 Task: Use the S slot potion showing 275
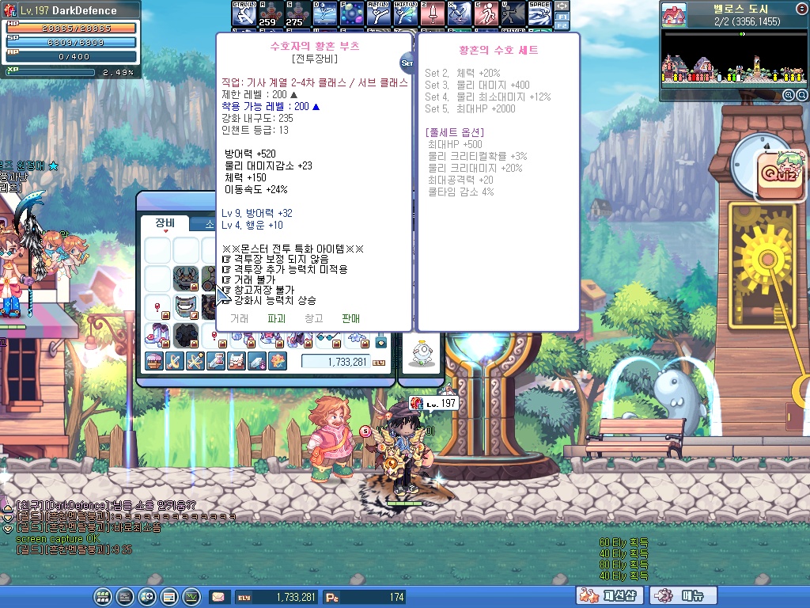click(297, 13)
